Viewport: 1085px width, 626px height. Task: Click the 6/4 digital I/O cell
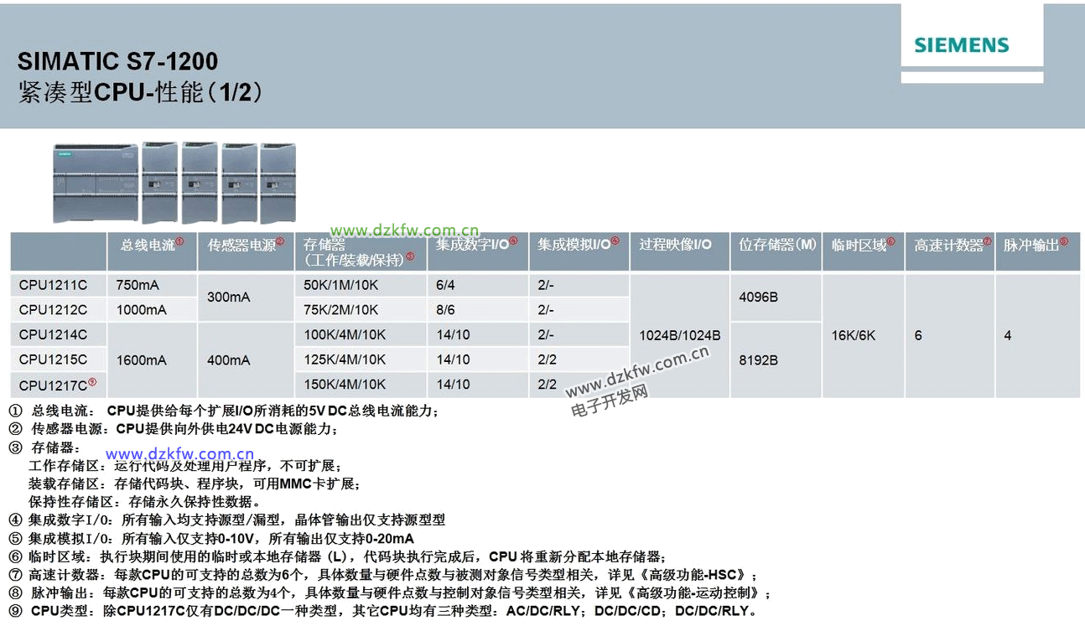477,285
